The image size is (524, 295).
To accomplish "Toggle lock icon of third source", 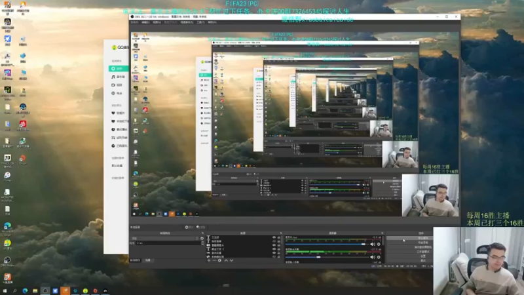I will pos(279,245).
